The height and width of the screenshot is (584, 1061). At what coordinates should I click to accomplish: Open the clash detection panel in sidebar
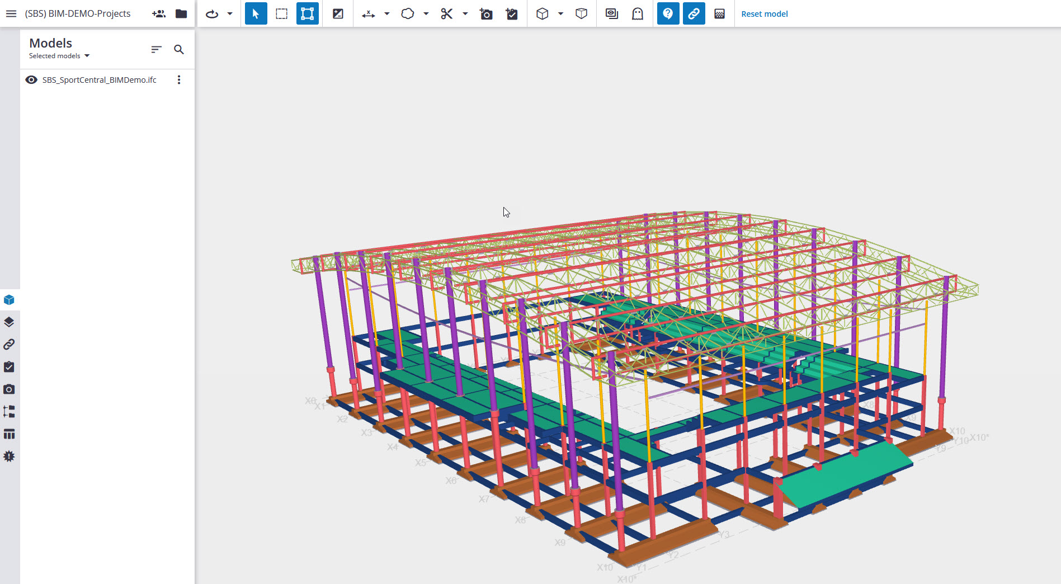[10, 456]
